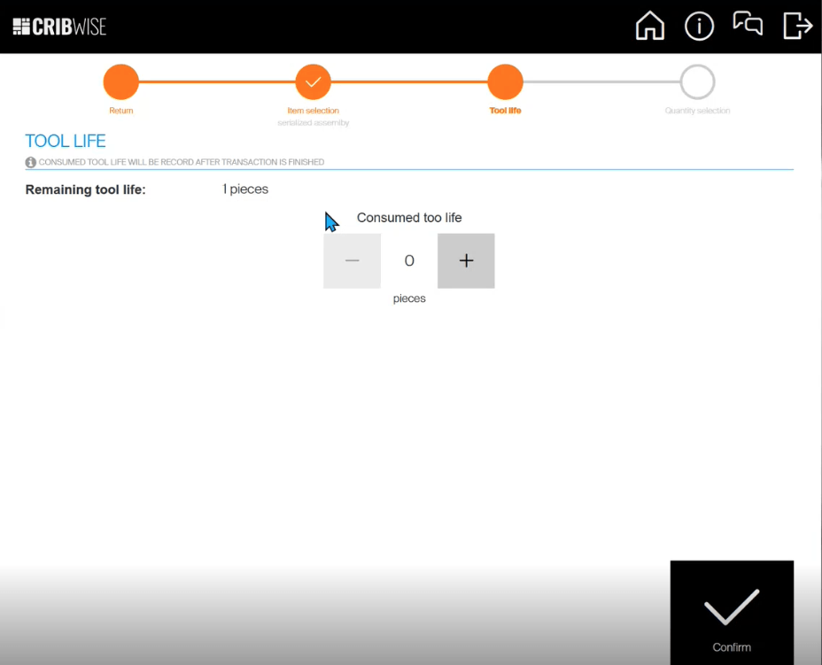Image resolution: width=822 pixels, height=665 pixels.
Task: Click the small info icon beside the notice
Action: pos(31,163)
